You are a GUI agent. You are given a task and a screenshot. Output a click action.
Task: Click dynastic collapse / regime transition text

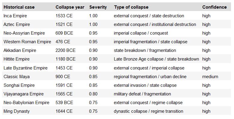coord(149,111)
